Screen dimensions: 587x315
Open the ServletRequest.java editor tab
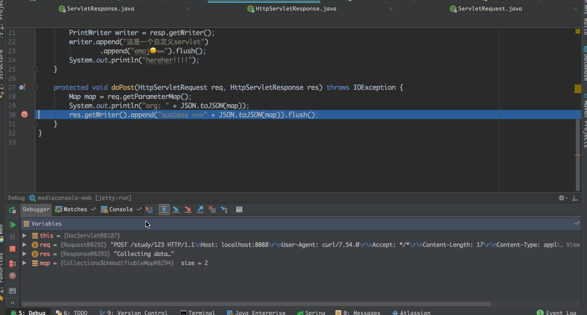click(x=485, y=9)
